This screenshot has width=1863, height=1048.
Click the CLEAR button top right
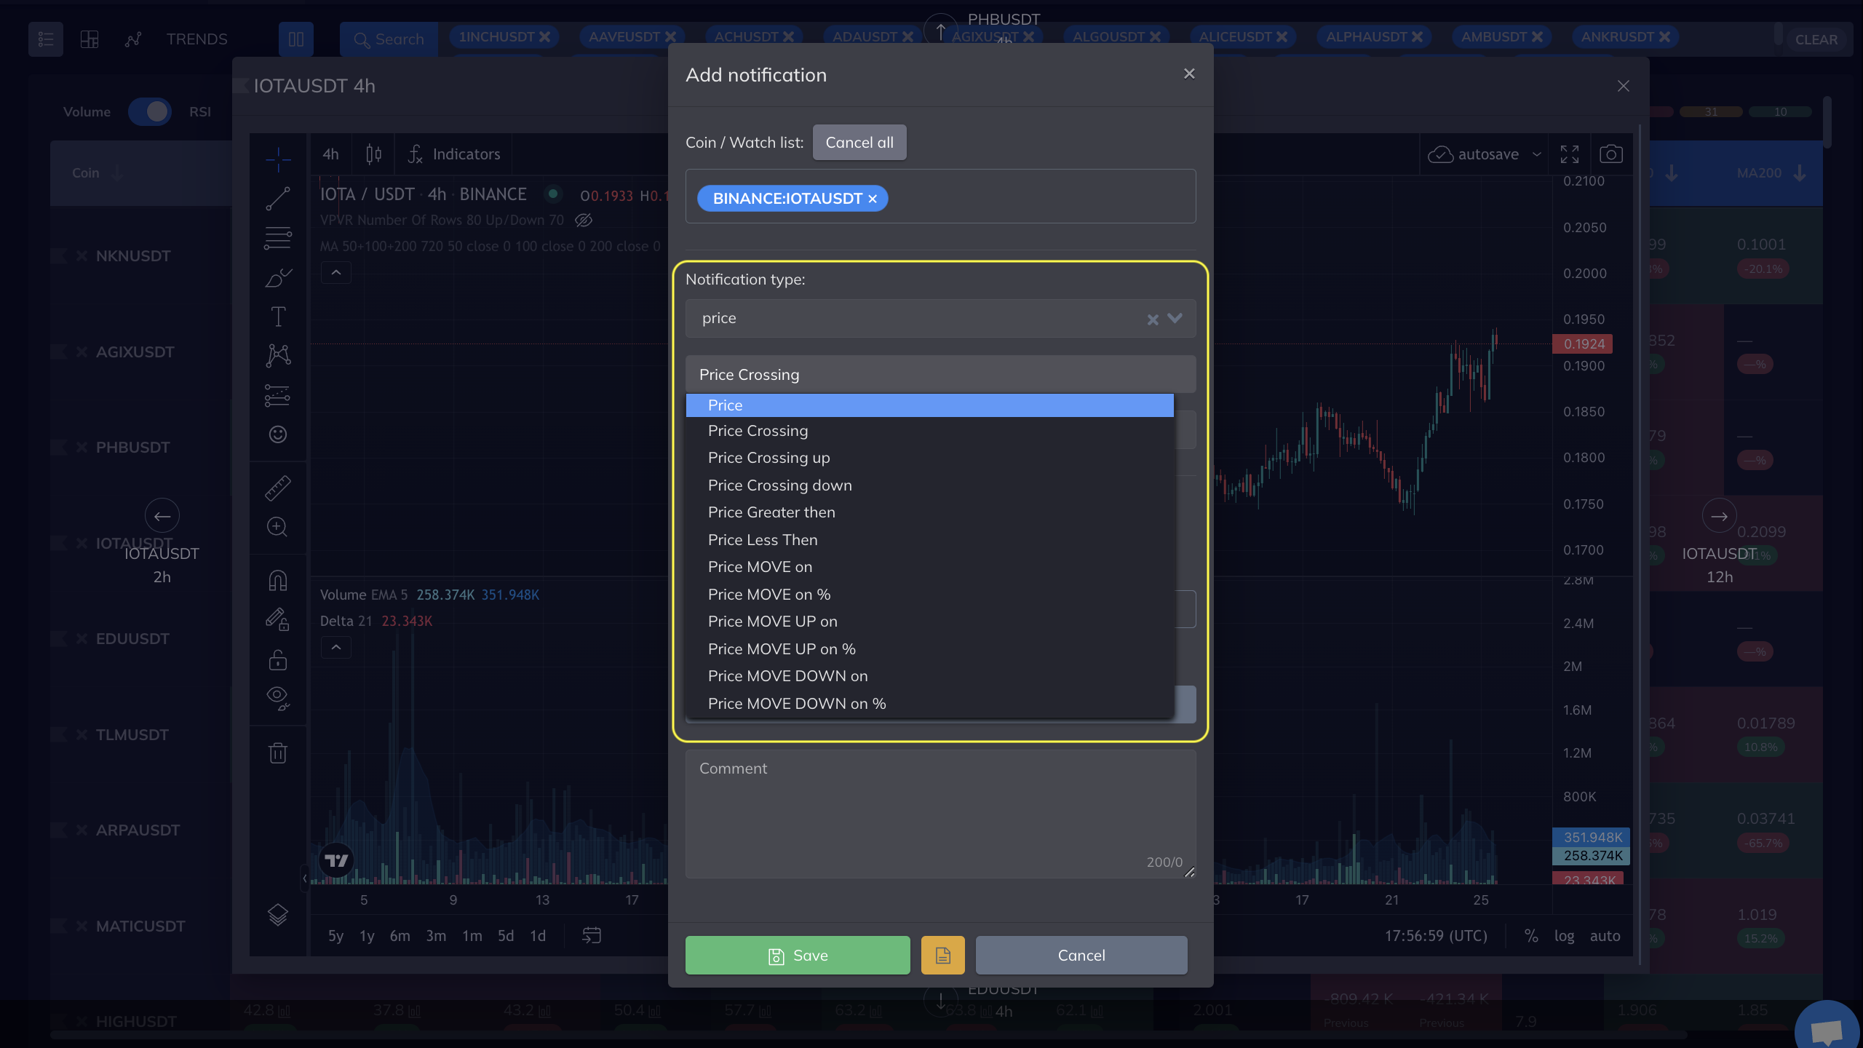point(1816,39)
